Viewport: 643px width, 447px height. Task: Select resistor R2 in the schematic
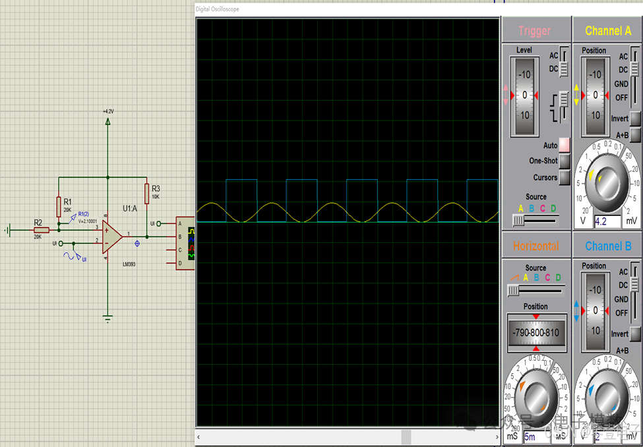point(42,230)
